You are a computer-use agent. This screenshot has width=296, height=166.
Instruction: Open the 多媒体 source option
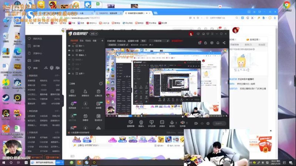[162, 124]
